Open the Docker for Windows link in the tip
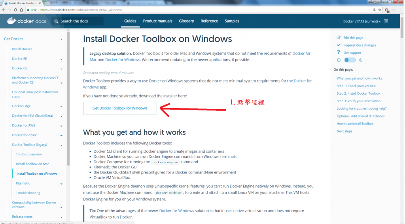The height and width of the screenshot is (224, 405). [x=176, y=211]
